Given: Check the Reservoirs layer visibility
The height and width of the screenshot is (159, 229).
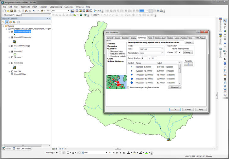Looking at the screenshot, I should 12,63.
